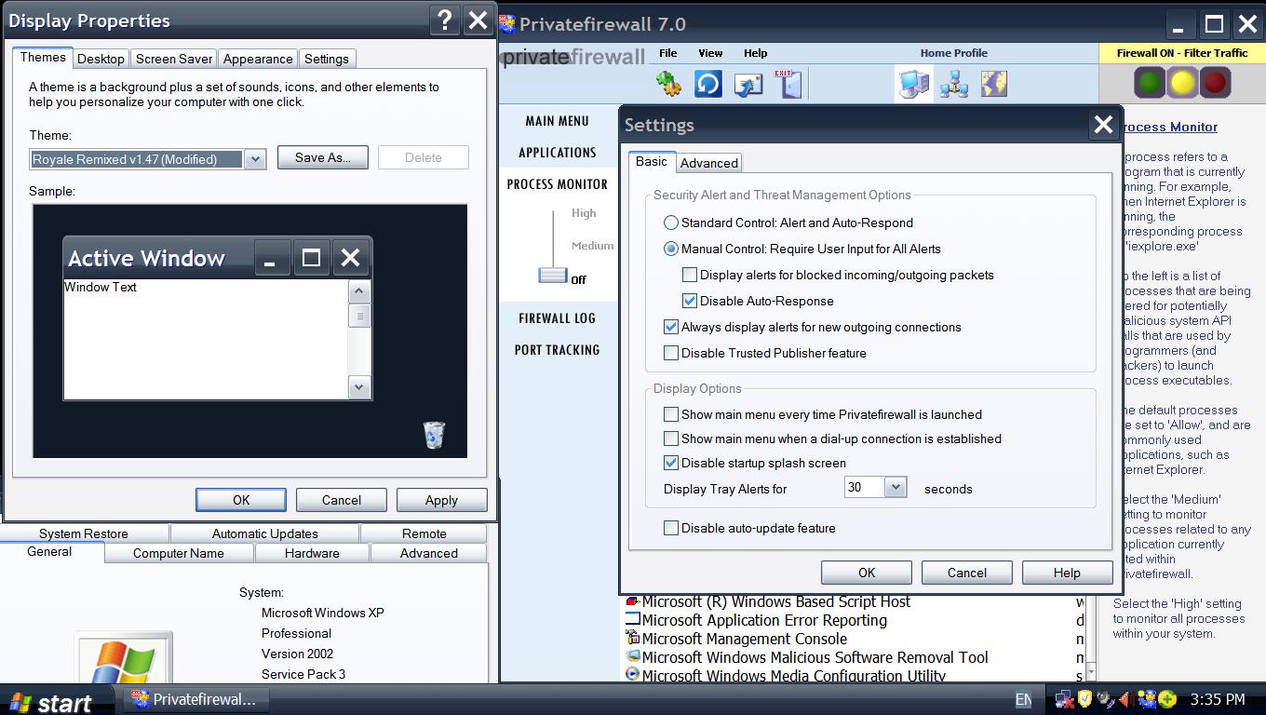Click the Windows Based Script Host icon

point(633,601)
